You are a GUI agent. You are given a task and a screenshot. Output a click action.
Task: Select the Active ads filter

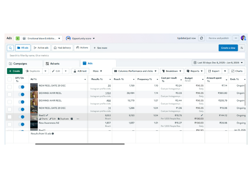pos(41,48)
